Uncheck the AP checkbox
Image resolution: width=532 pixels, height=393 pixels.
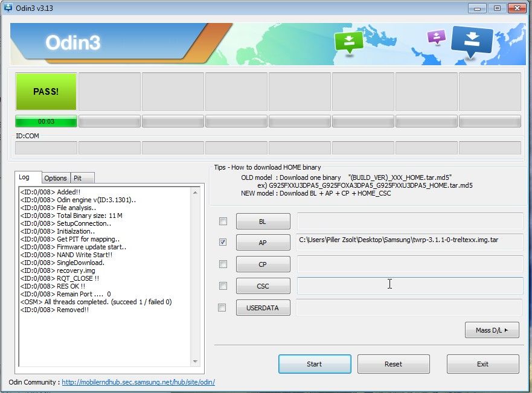pyautogui.click(x=223, y=242)
